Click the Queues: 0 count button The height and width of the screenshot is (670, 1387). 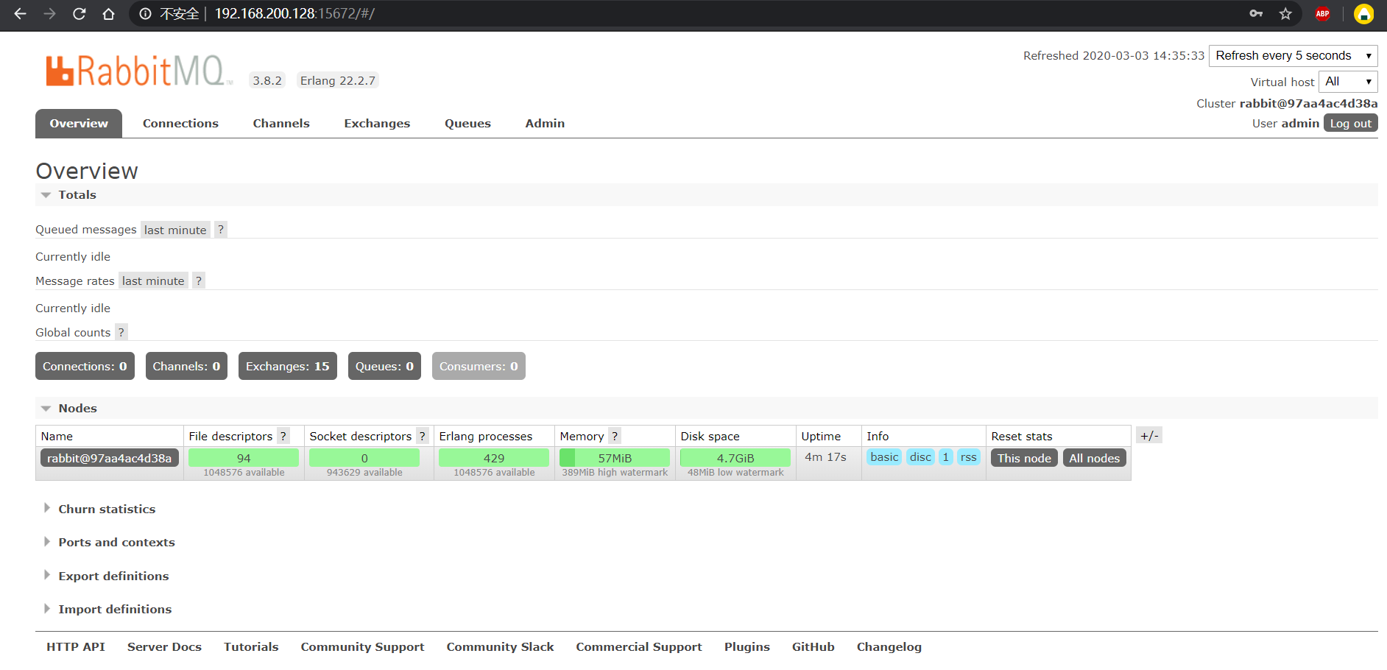pyautogui.click(x=384, y=367)
